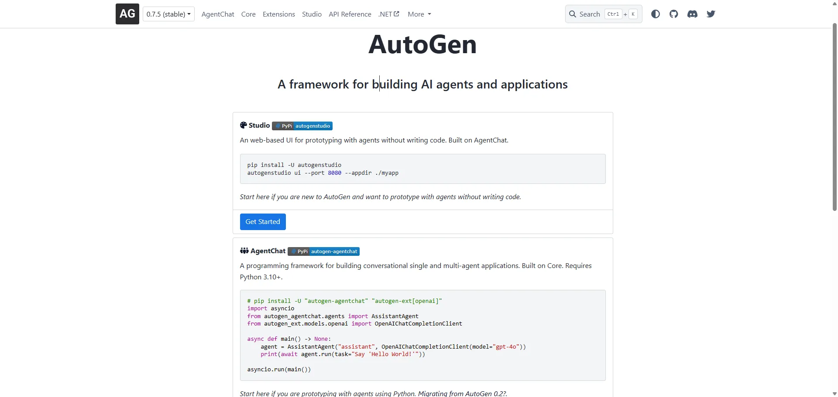Click the Studio card heading text
The image size is (838, 397).
259,126
